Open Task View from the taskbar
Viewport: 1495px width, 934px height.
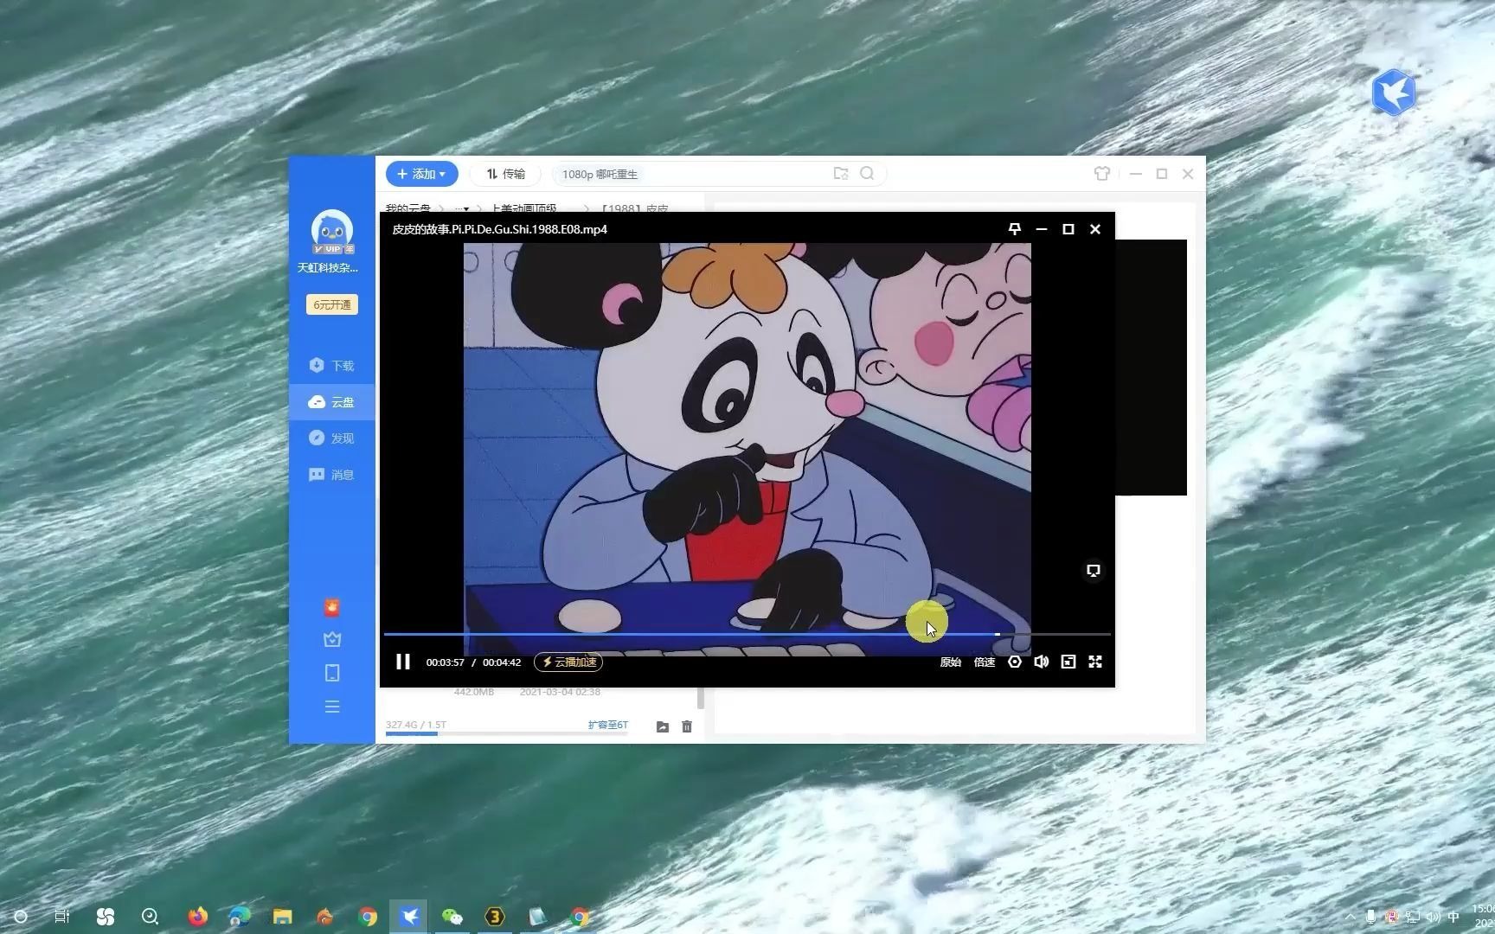[62, 917]
